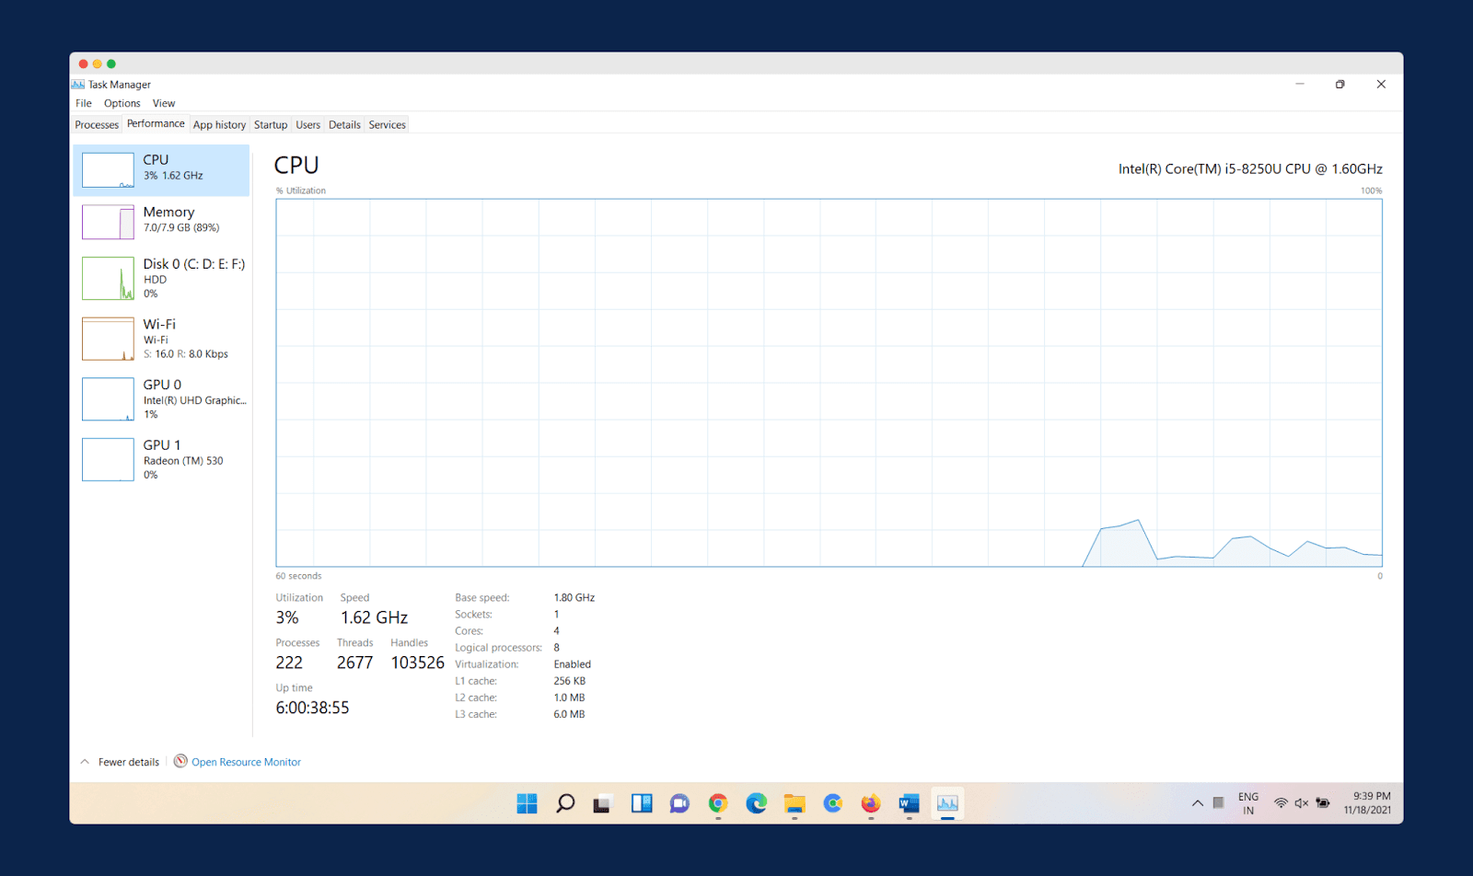Open Resource Monitor from the footer link

(246, 762)
